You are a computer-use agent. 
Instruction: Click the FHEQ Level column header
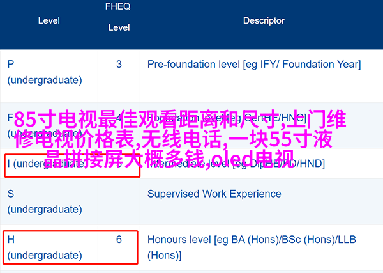click(x=118, y=17)
